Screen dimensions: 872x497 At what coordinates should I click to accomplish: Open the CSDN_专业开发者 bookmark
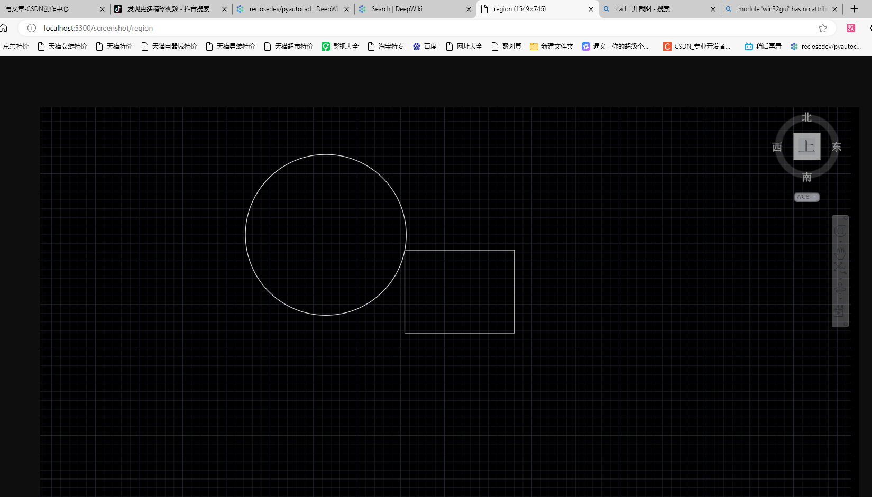click(697, 46)
